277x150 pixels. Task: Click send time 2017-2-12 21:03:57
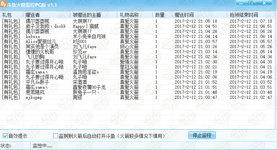click(196, 41)
